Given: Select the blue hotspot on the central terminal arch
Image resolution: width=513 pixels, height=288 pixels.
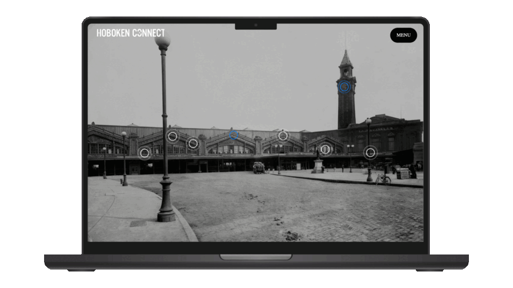Looking at the screenshot, I should 233,134.
